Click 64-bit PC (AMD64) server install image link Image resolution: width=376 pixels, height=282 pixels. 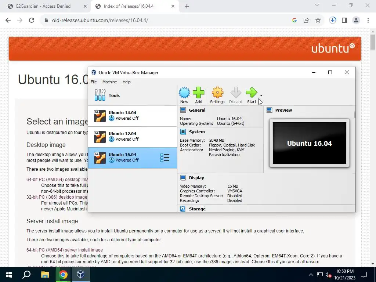65,250
